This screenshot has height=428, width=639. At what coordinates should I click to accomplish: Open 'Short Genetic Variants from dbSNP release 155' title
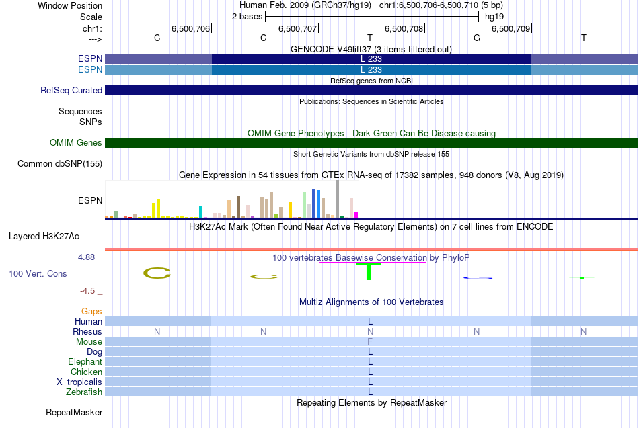pos(371,154)
